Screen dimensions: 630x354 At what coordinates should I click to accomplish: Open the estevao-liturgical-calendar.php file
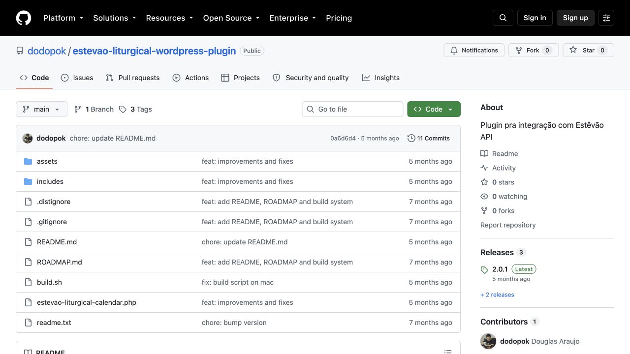coord(87,302)
